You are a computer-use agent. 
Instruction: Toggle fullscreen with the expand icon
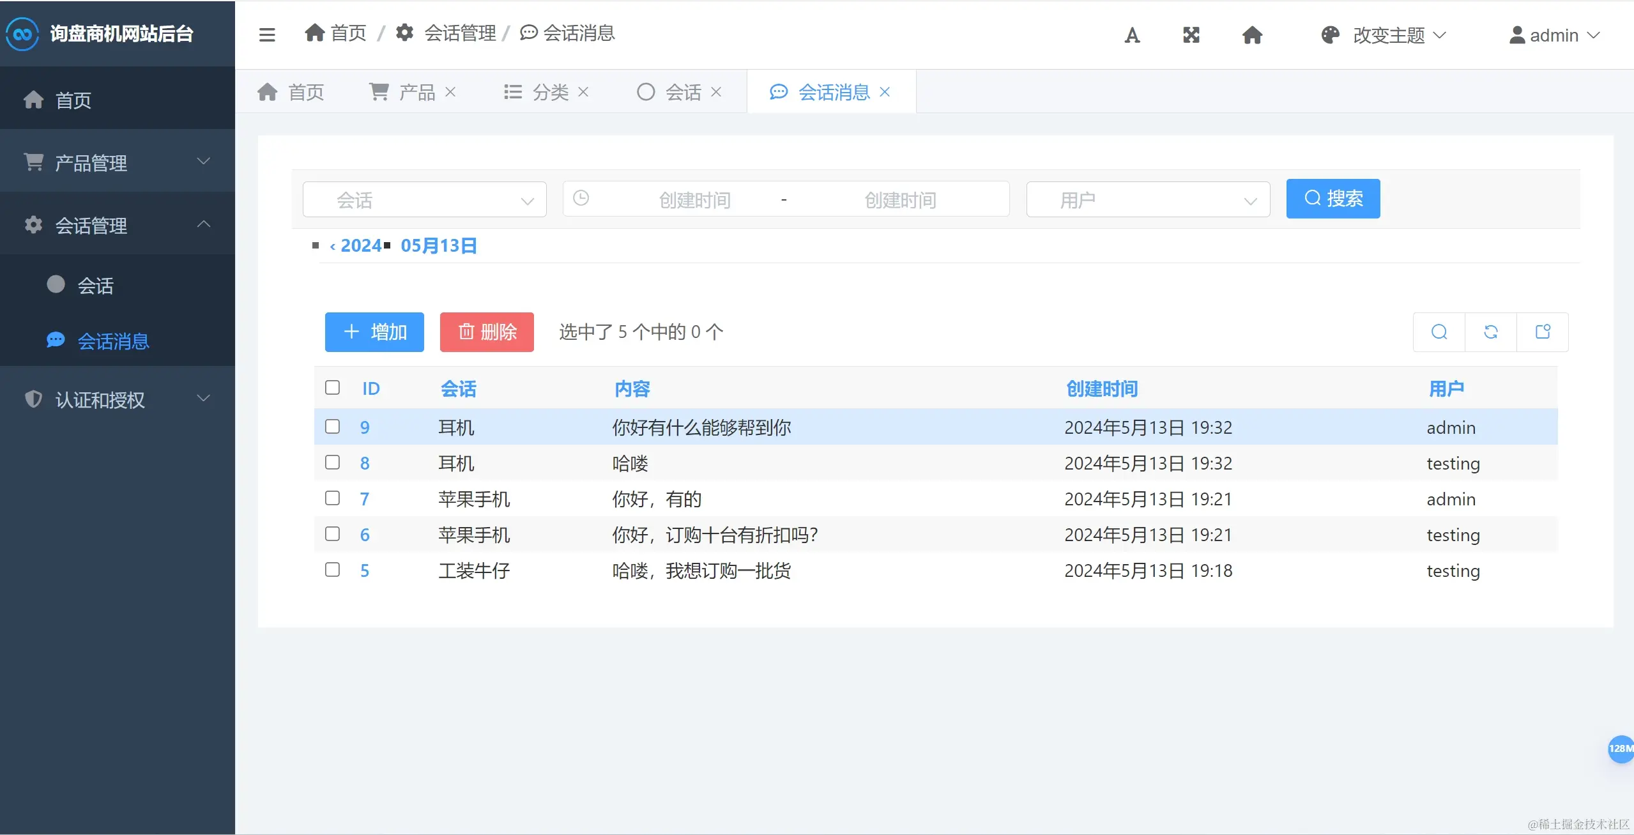pyautogui.click(x=1191, y=35)
